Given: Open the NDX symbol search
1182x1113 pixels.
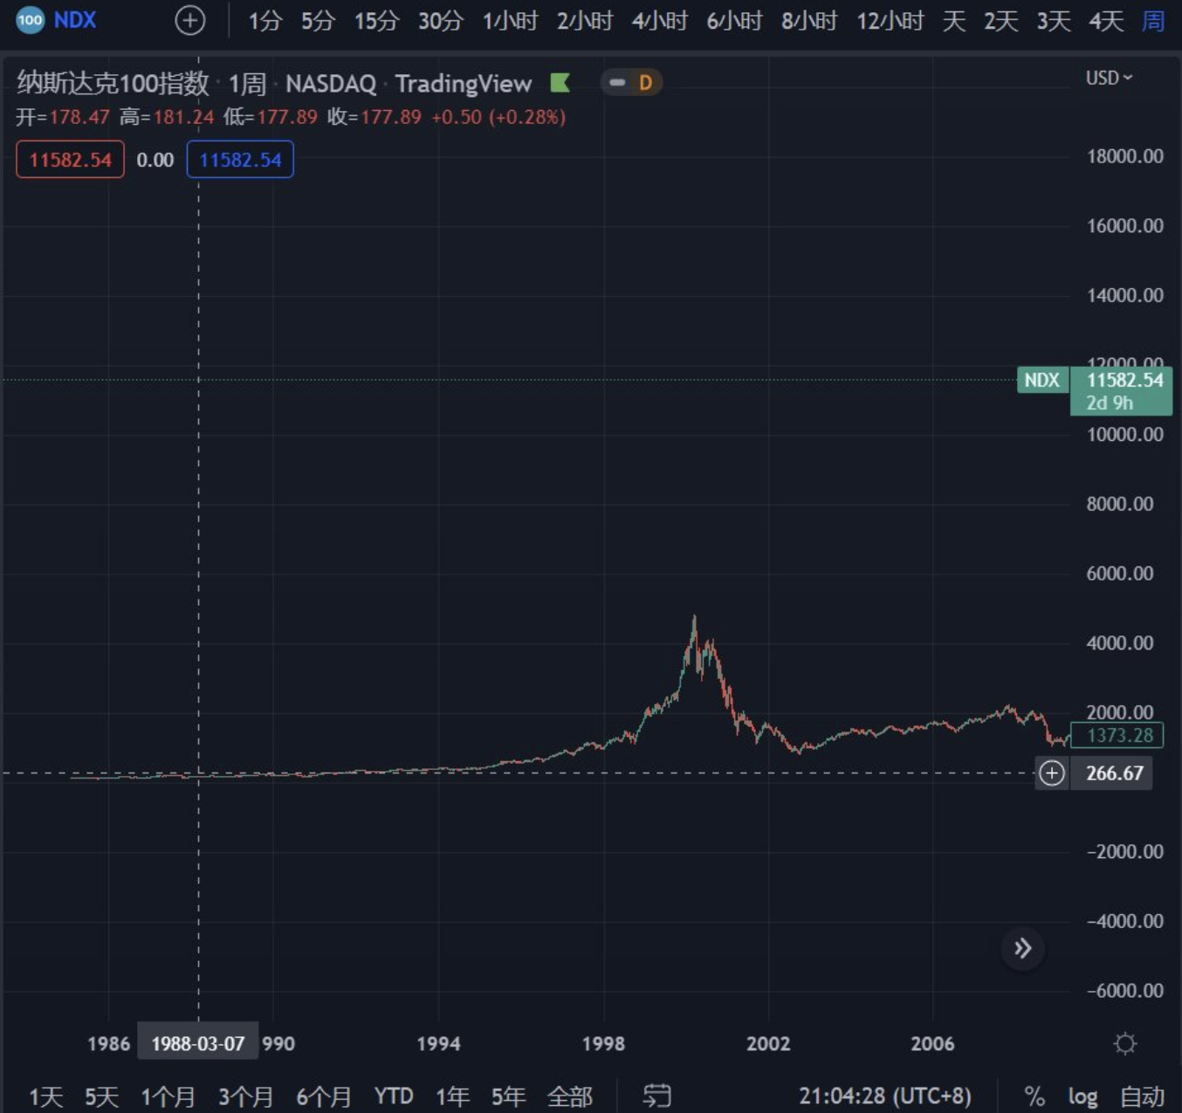Looking at the screenshot, I should pyautogui.click(x=75, y=20).
